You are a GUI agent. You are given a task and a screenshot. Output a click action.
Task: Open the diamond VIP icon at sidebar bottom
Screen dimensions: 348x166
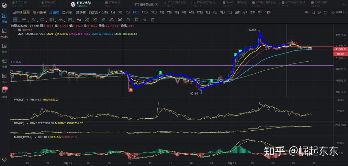click(x=4, y=160)
